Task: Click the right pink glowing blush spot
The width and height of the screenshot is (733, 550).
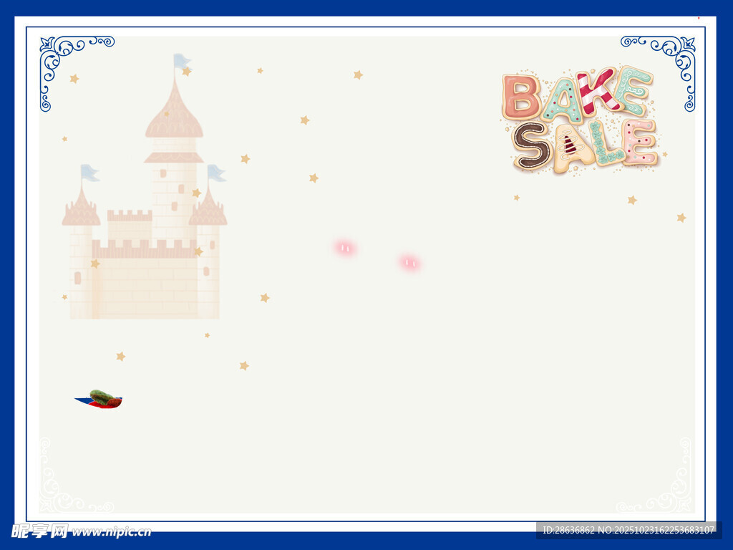Action: coord(409,263)
